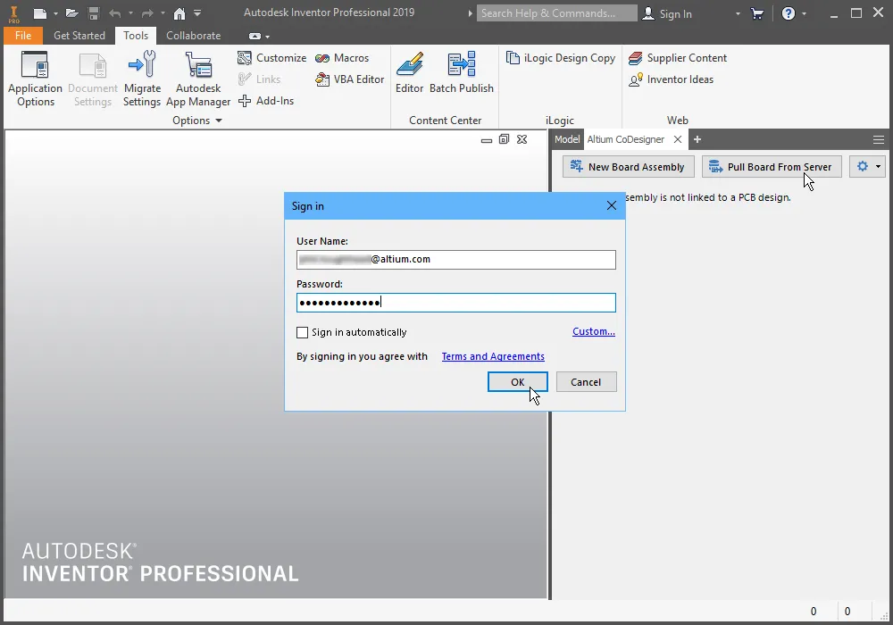Open Terms and Agreements link
The image size is (893, 625).
tap(493, 356)
